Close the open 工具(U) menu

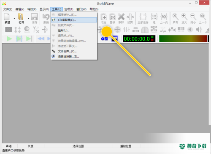pos(57,9)
